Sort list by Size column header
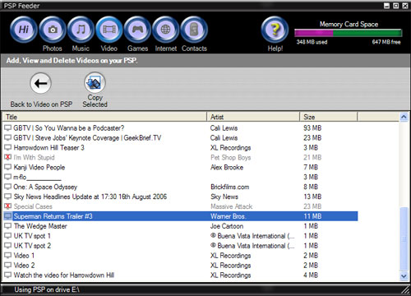This screenshot has width=411, height=296. (329, 117)
